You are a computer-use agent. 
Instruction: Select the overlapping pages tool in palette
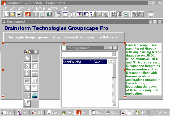(x=27, y=103)
